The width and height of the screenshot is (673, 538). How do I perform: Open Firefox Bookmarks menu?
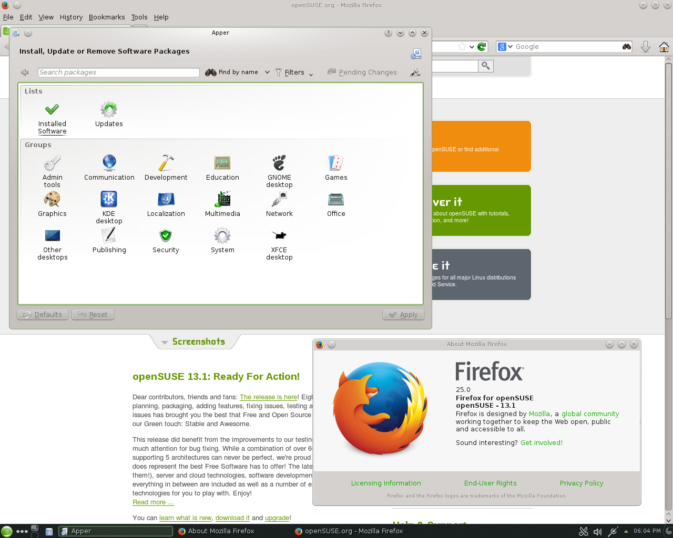pyautogui.click(x=107, y=17)
